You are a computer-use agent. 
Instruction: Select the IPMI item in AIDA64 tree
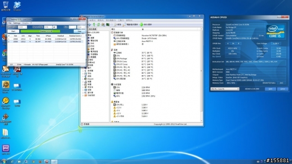click(x=92, y=46)
